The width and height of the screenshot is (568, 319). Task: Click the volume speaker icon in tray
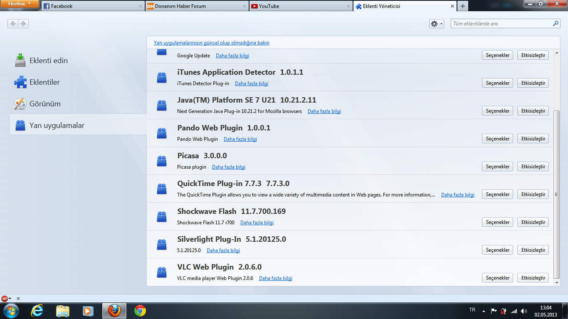pyautogui.click(x=524, y=311)
